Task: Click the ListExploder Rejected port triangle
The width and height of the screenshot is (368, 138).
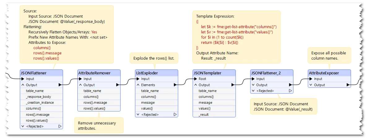Action: (175, 115)
